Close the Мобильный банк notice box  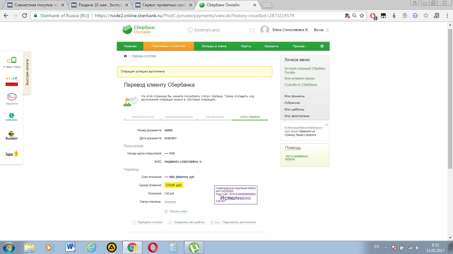pos(327,125)
